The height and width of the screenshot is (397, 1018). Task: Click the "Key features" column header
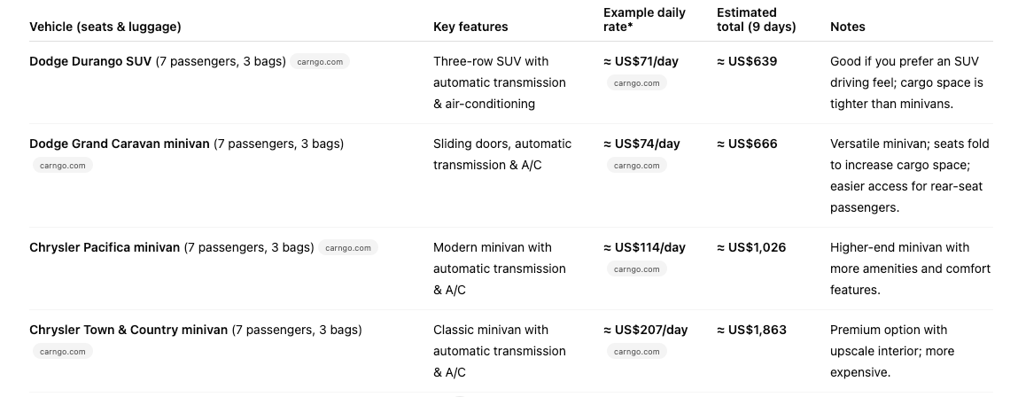point(470,27)
